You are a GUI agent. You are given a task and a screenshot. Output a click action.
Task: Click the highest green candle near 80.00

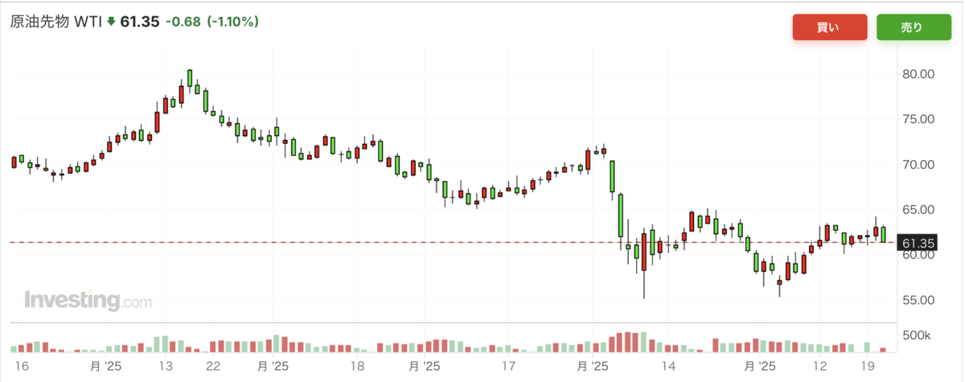(x=190, y=78)
